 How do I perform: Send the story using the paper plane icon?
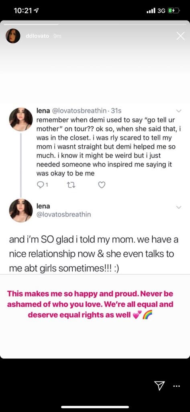click(158, 386)
